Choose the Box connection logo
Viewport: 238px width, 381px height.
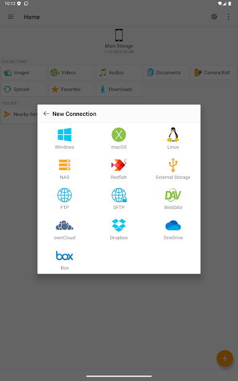pyautogui.click(x=64, y=256)
